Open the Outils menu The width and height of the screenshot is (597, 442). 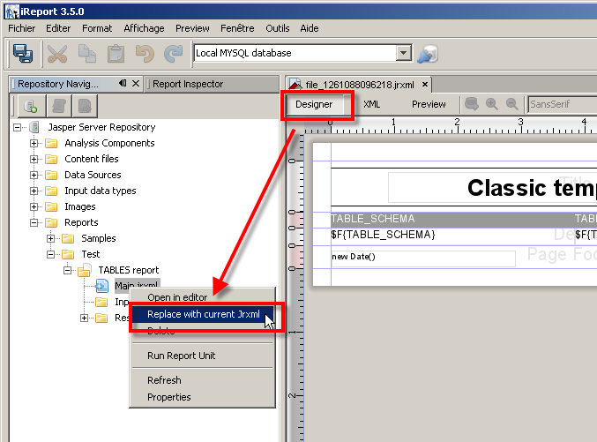278,28
